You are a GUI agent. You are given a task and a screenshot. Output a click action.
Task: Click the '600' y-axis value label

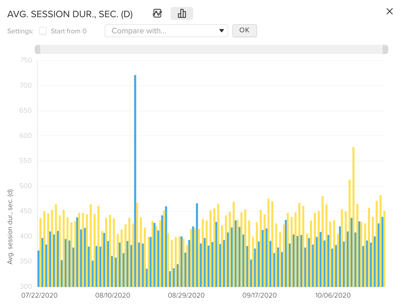click(25, 136)
